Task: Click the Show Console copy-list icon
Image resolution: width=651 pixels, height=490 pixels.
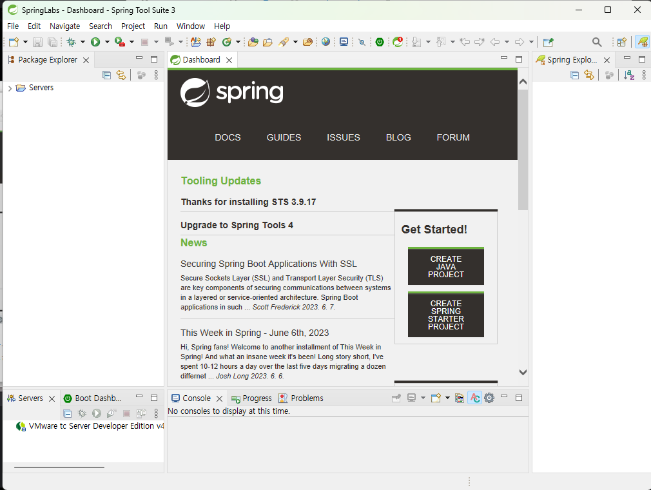Action: click(459, 398)
